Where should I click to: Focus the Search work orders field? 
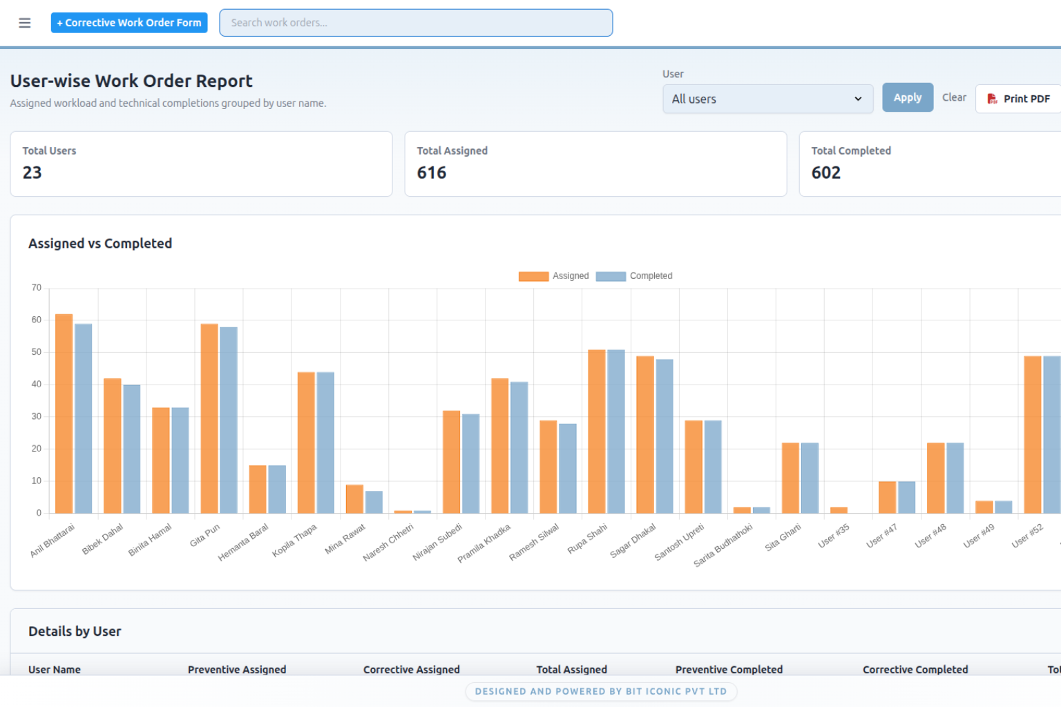click(x=416, y=23)
